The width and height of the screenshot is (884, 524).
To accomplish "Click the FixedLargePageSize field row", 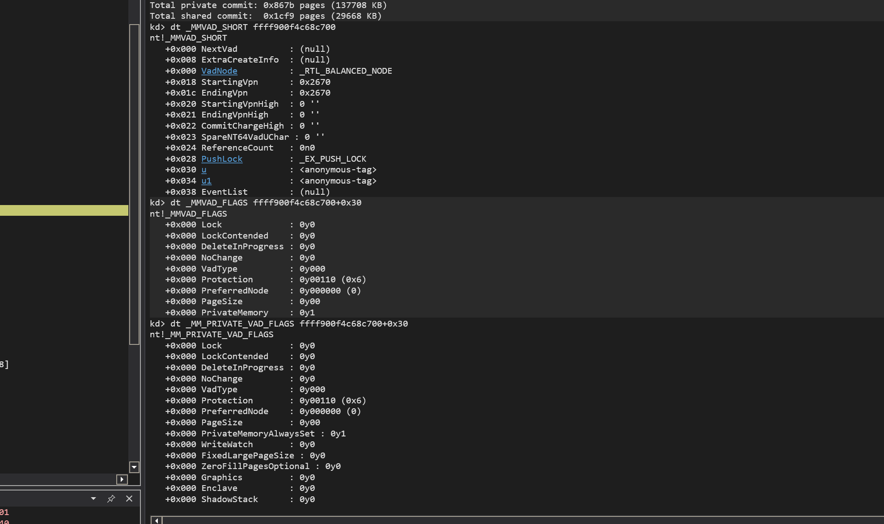I will (245, 456).
